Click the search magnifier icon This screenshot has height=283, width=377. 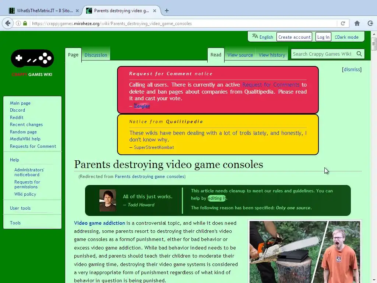coord(359,54)
